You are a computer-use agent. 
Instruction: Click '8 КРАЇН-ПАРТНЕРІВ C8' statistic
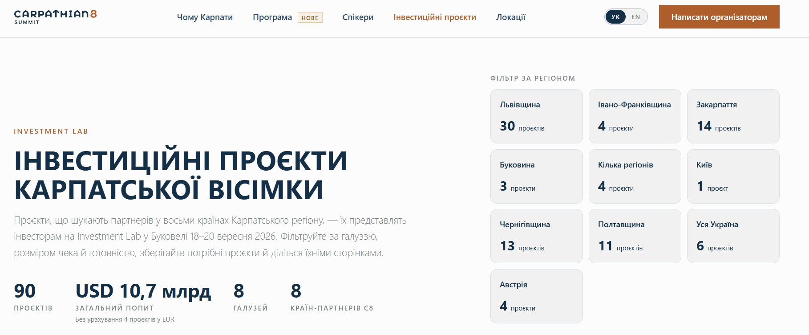[x=332, y=297]
